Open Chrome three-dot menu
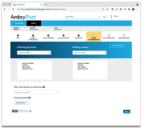The width and height of the screenshot is (142, 128). pos(137,9)
